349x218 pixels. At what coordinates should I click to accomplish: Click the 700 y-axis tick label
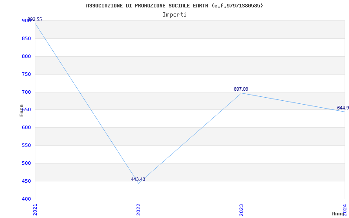[x=26, y=92]
